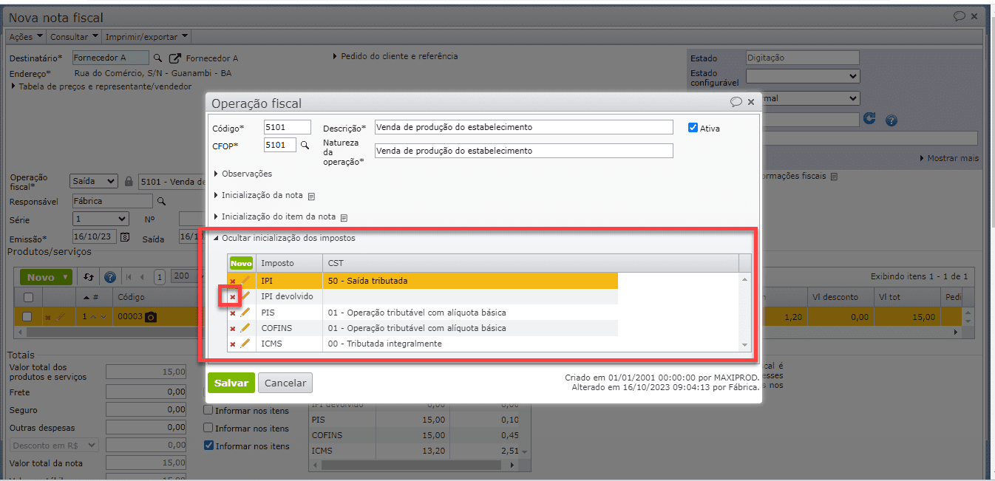The width and height of the screenshot is (995, 481).
Task: Open the Ações menu
Action: [x=26, y=37]
